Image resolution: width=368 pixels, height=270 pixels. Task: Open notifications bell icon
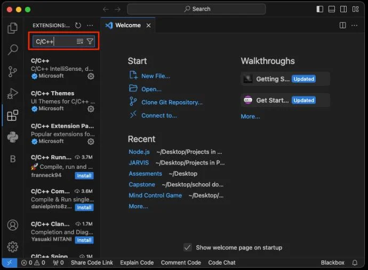coord(355,263)
